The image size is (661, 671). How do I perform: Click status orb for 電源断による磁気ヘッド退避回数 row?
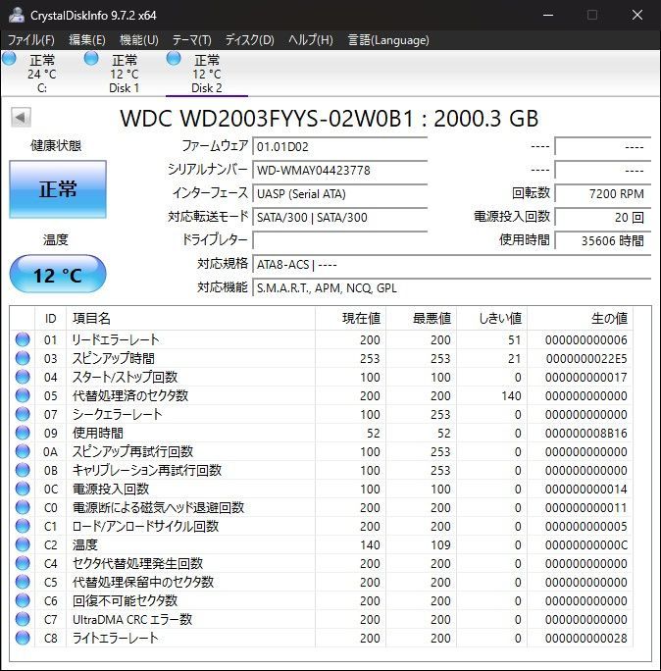click(x=23, y=507)
